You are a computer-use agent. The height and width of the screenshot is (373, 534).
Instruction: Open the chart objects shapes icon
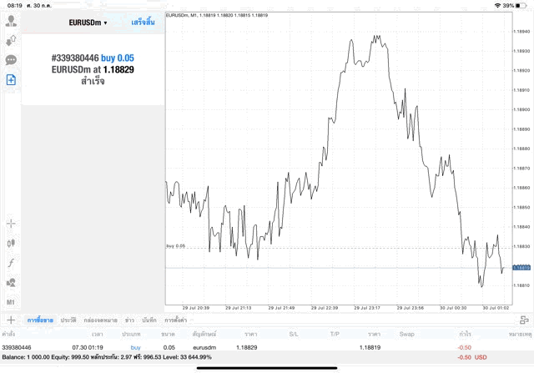point(11,282)
